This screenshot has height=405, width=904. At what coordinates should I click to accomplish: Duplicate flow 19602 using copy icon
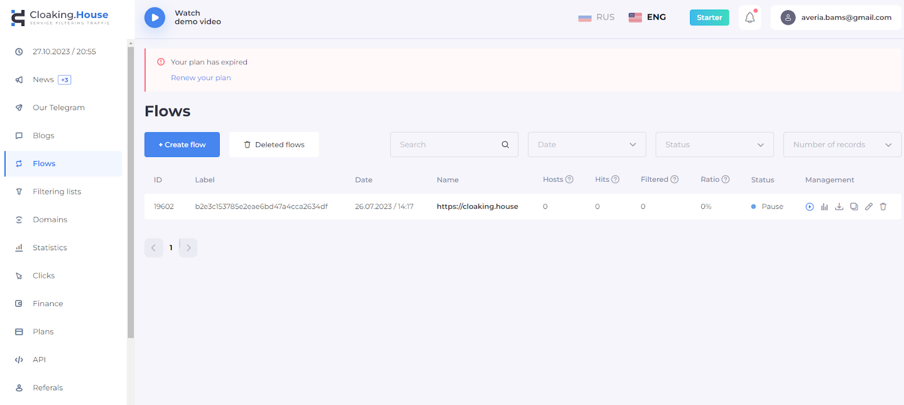(854, 207)
